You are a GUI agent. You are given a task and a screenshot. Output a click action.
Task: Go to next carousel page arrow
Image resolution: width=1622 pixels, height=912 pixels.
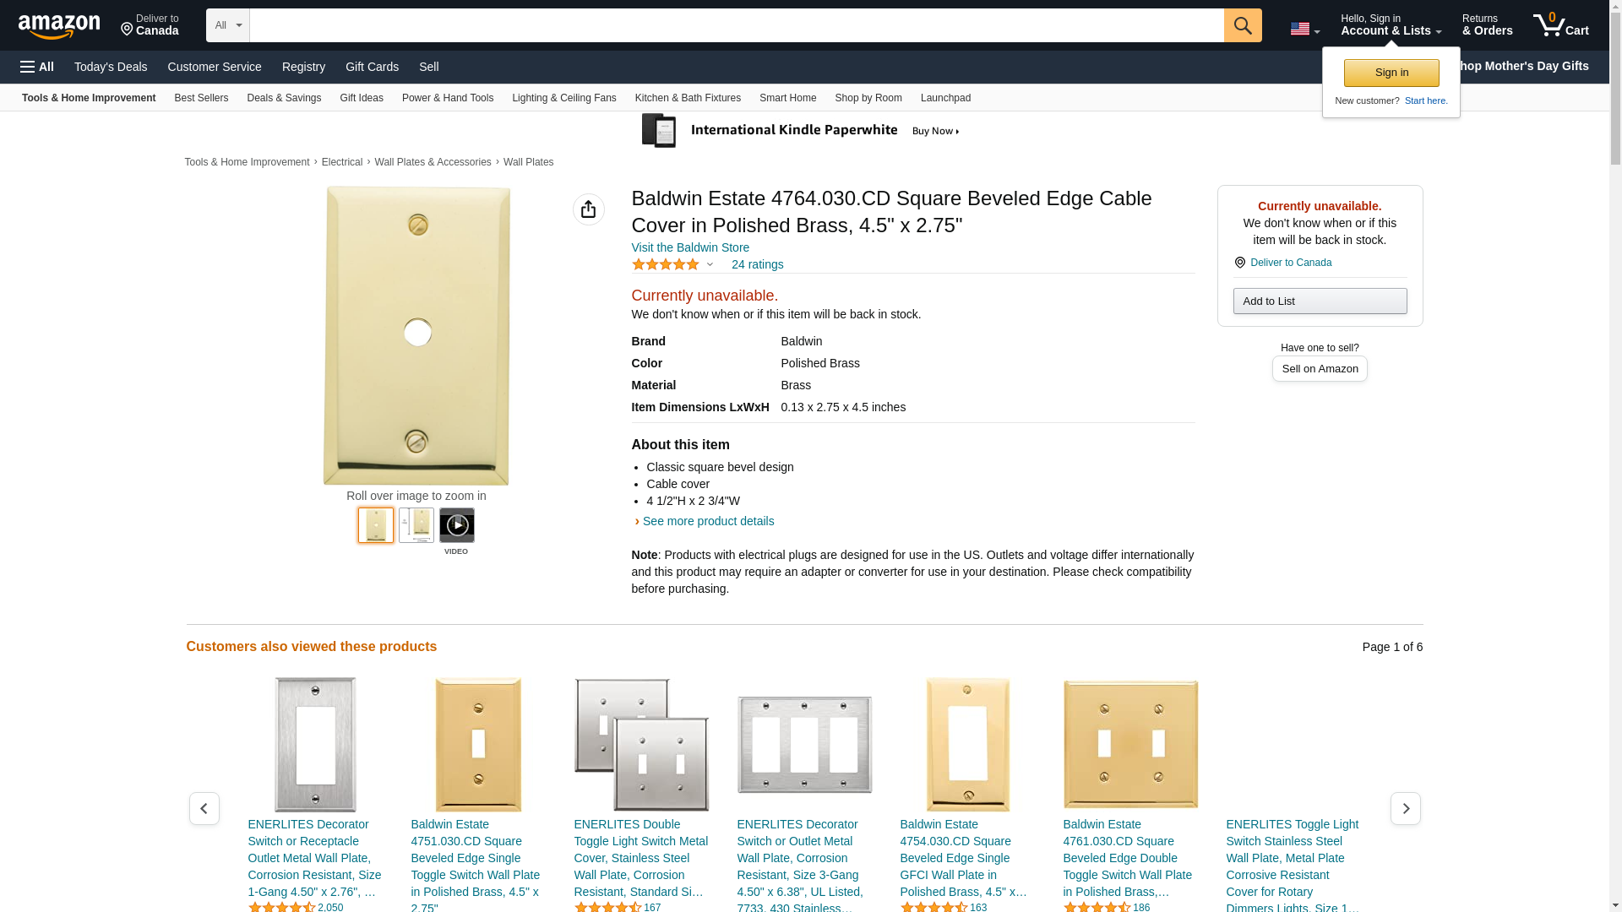(1405, 809)
